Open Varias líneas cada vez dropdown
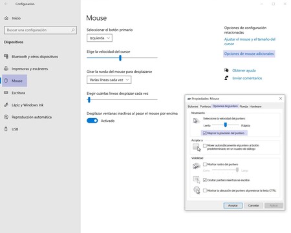Viewport: 291px width, 233px height. tap(109, 80)
